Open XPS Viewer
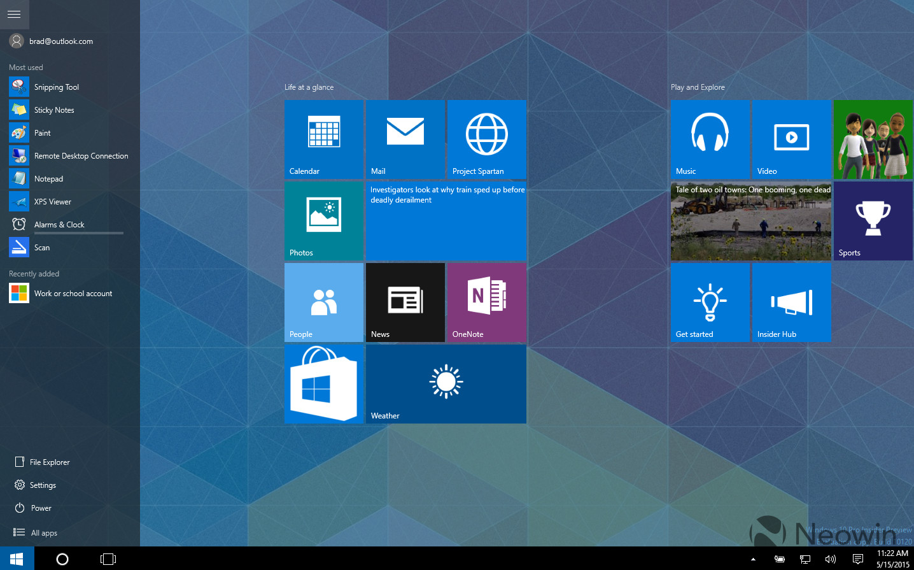The width and height of the screenshot is (914, 570). point(70,202)
